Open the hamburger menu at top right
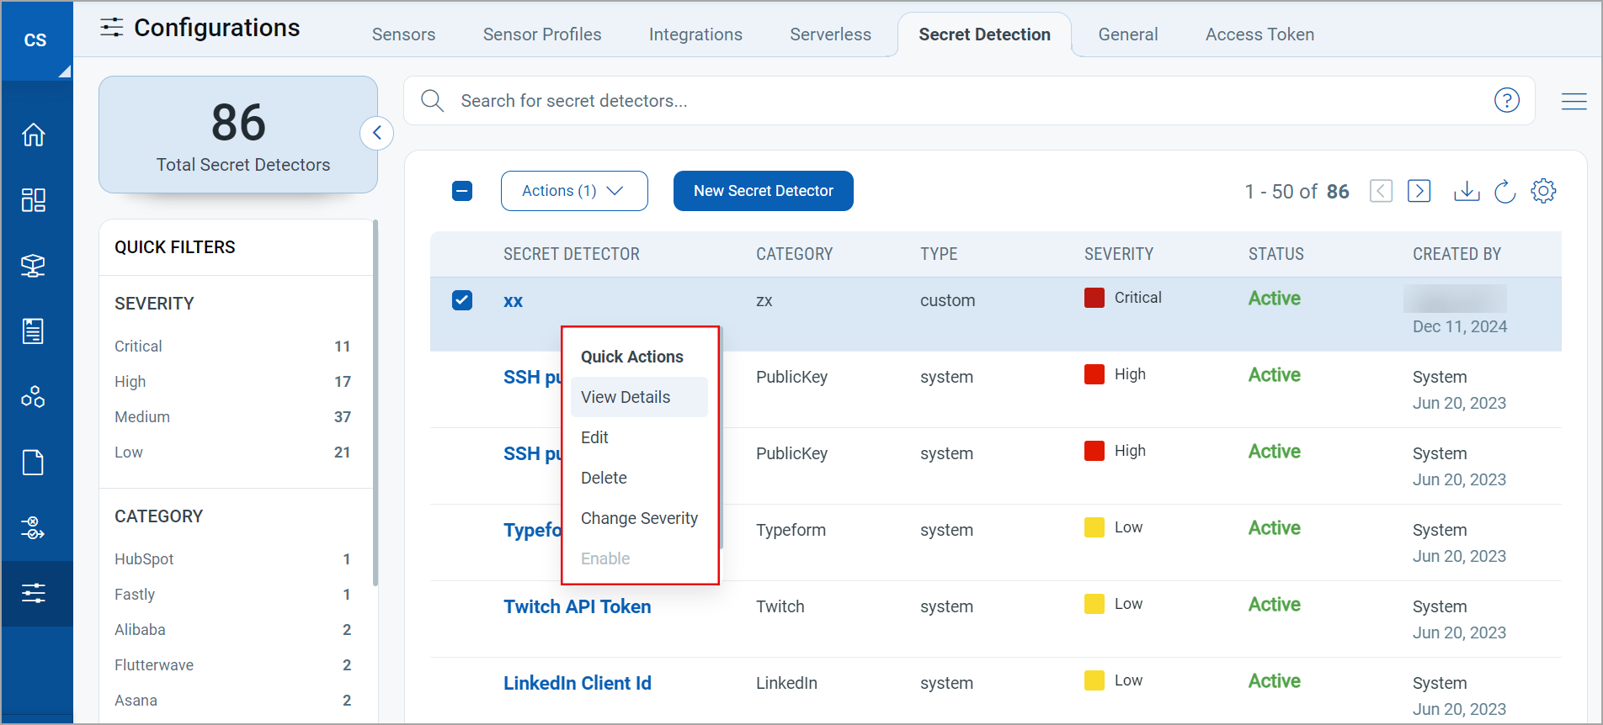Viewport: 1603px width, 725px height. pos(1574,101)
